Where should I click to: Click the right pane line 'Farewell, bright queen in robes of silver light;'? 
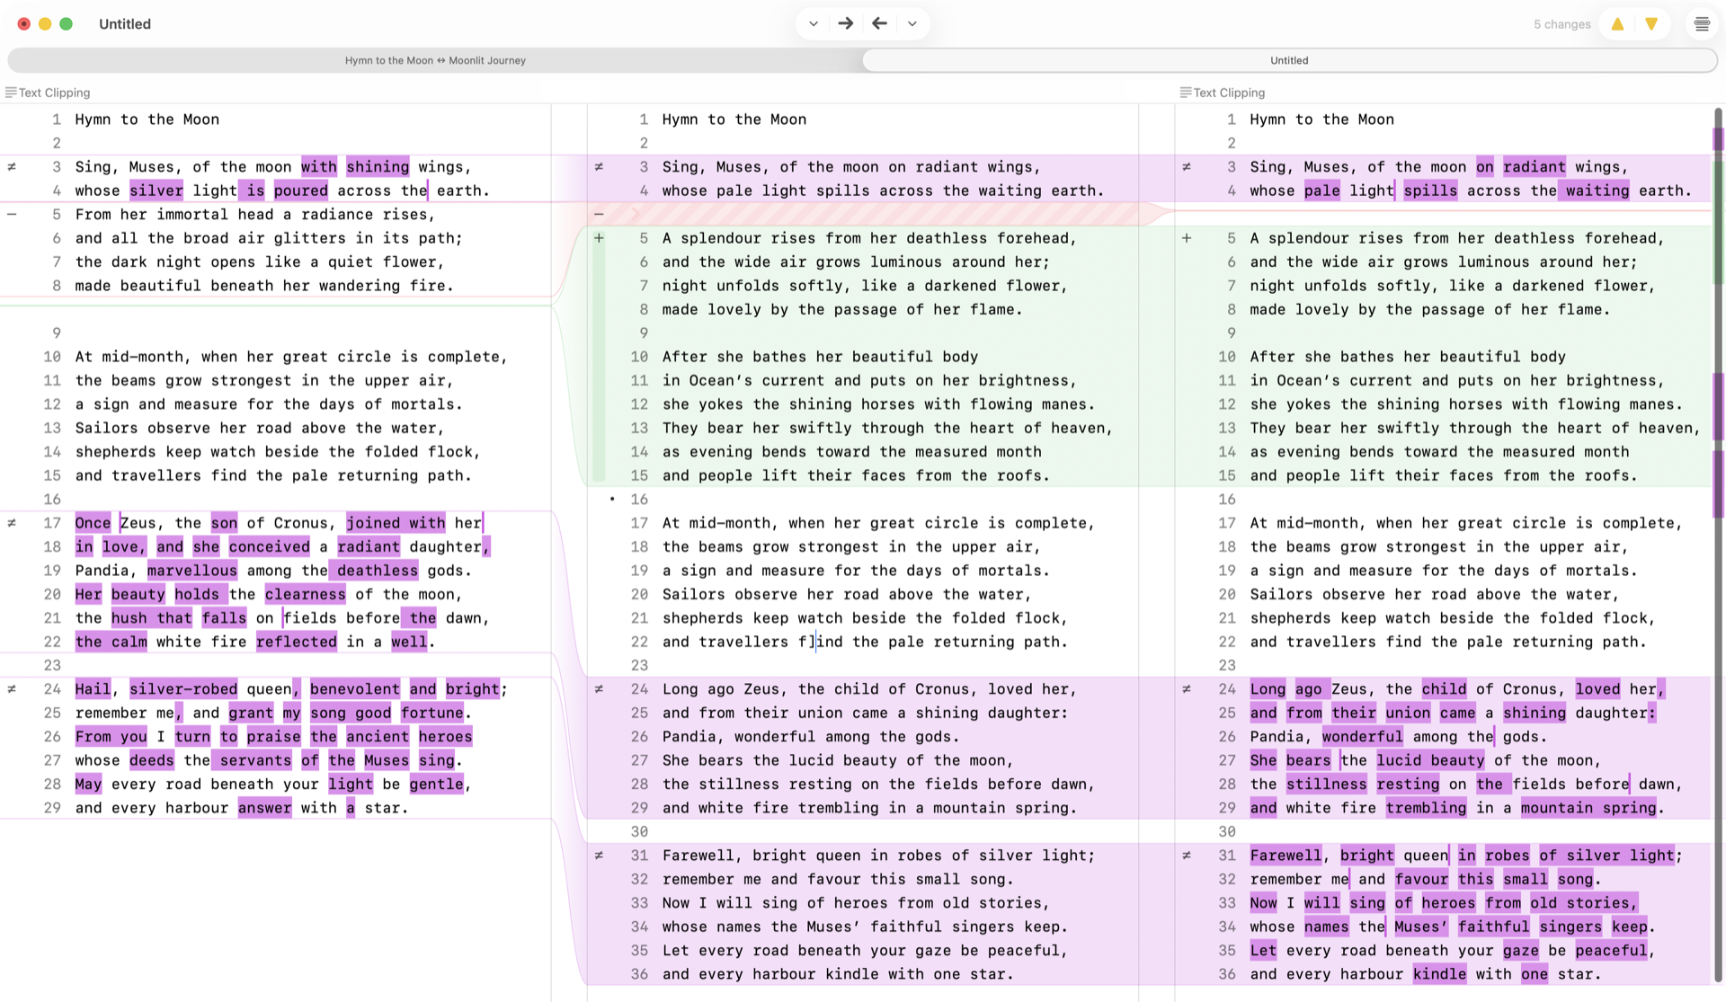click(1465, 855)
